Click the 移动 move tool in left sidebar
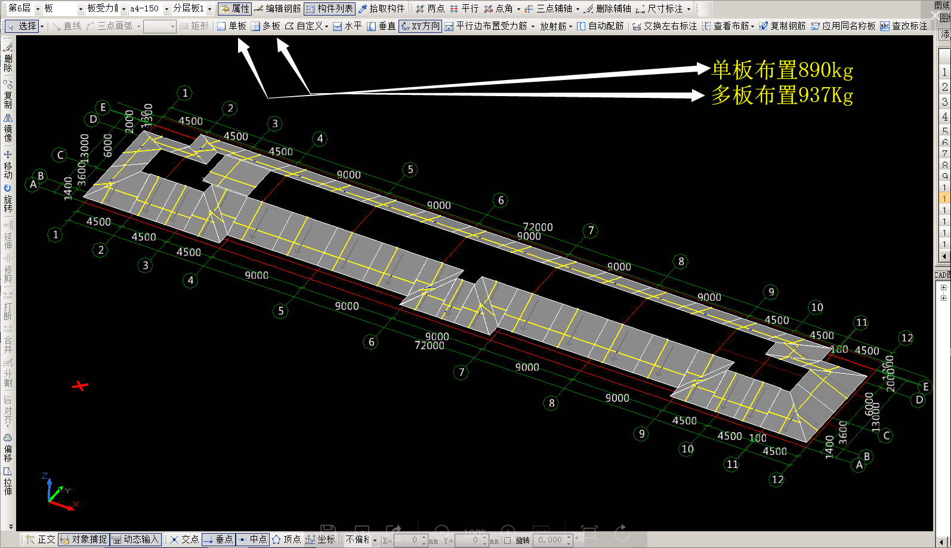The height and width of the screenshot is (548, 951). pos(8,165)
